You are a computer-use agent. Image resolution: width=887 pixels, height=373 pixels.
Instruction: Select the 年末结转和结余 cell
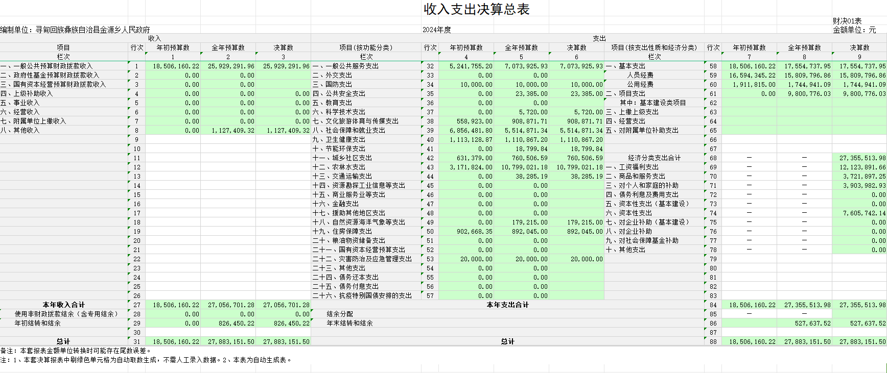350,323
